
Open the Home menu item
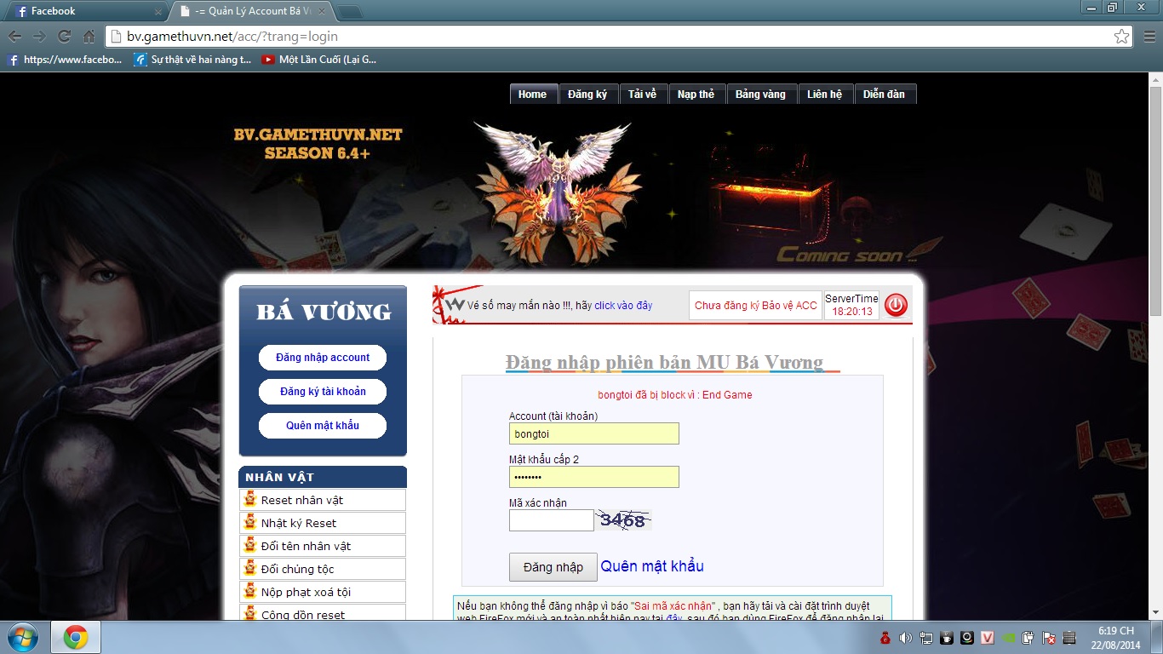pos(533,95)
